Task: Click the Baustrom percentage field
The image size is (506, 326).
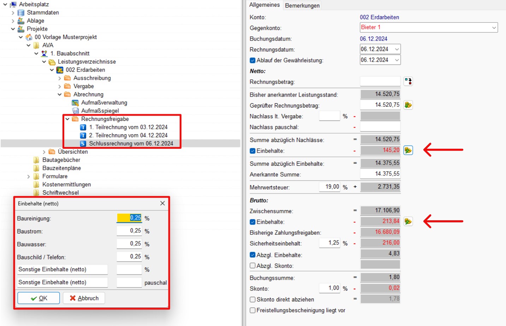Action: [129, 231]
